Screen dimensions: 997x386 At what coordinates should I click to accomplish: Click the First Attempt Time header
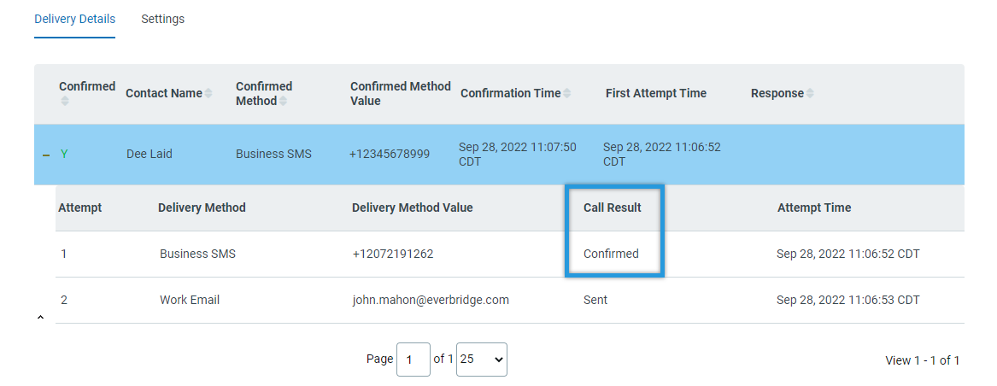656,93
